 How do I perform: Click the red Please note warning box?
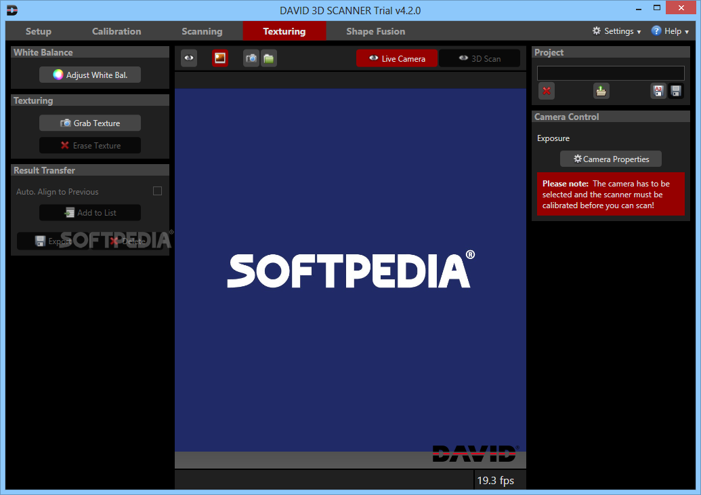611,194
